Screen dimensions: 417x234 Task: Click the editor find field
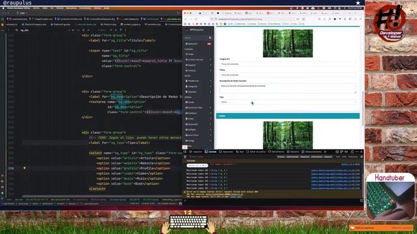click(x=42, y=31)
